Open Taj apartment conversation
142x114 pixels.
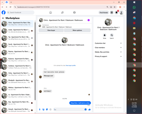17,38
